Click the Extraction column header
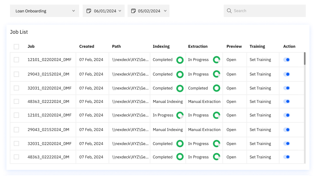The width and height of the screenshot is (318, 176). coord(198,46)
